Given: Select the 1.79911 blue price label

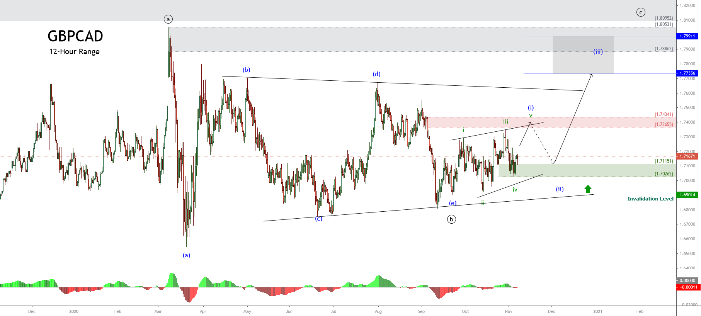Looking at the screenshot, I should [x=687, y=36].
